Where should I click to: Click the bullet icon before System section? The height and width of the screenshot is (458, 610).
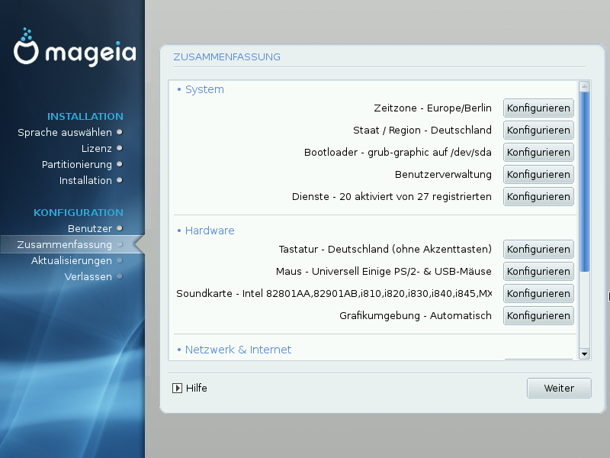pos(180,89)
